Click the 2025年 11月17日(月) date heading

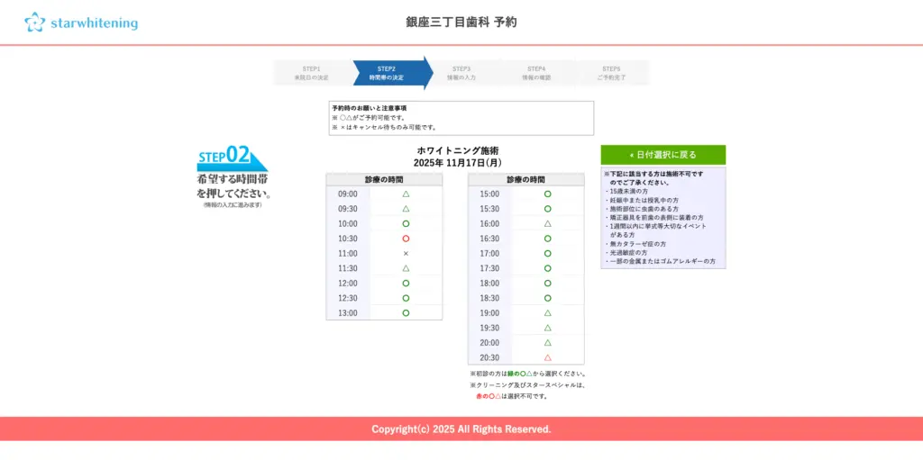(458, 163)
